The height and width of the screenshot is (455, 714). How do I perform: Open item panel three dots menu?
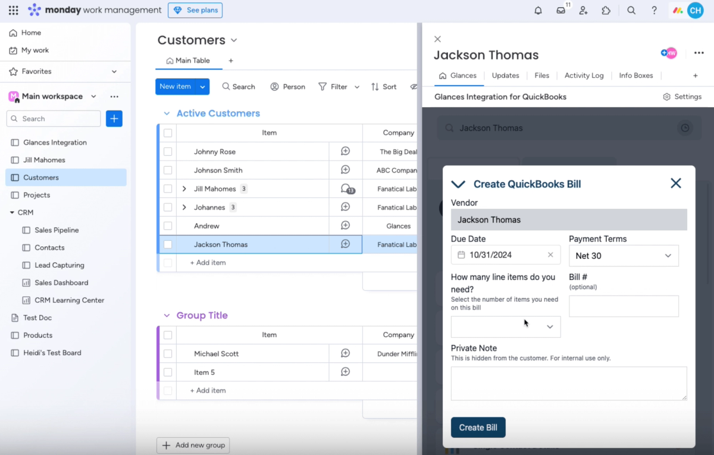[699, 53]
